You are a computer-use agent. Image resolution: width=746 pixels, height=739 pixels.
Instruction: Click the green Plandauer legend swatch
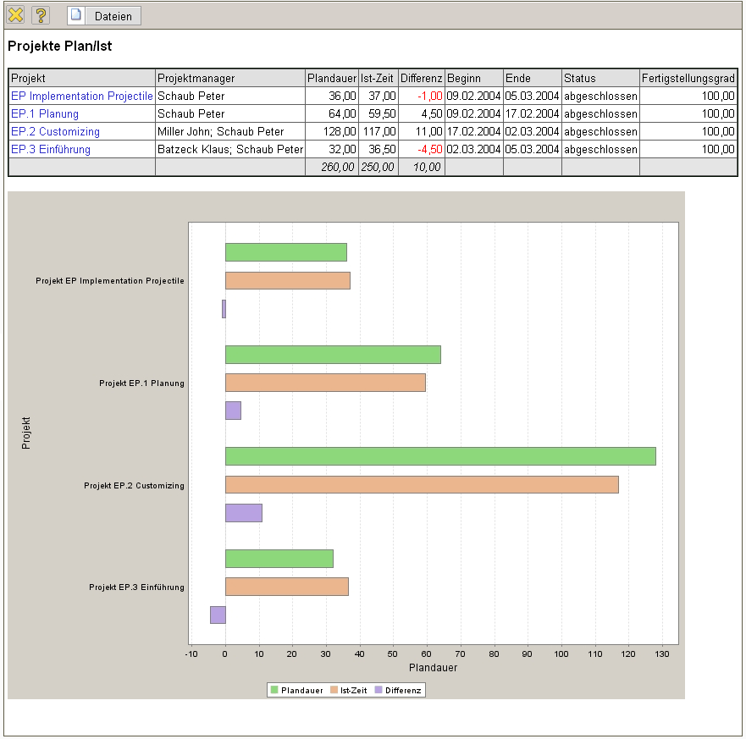click(x=274, y=691)
